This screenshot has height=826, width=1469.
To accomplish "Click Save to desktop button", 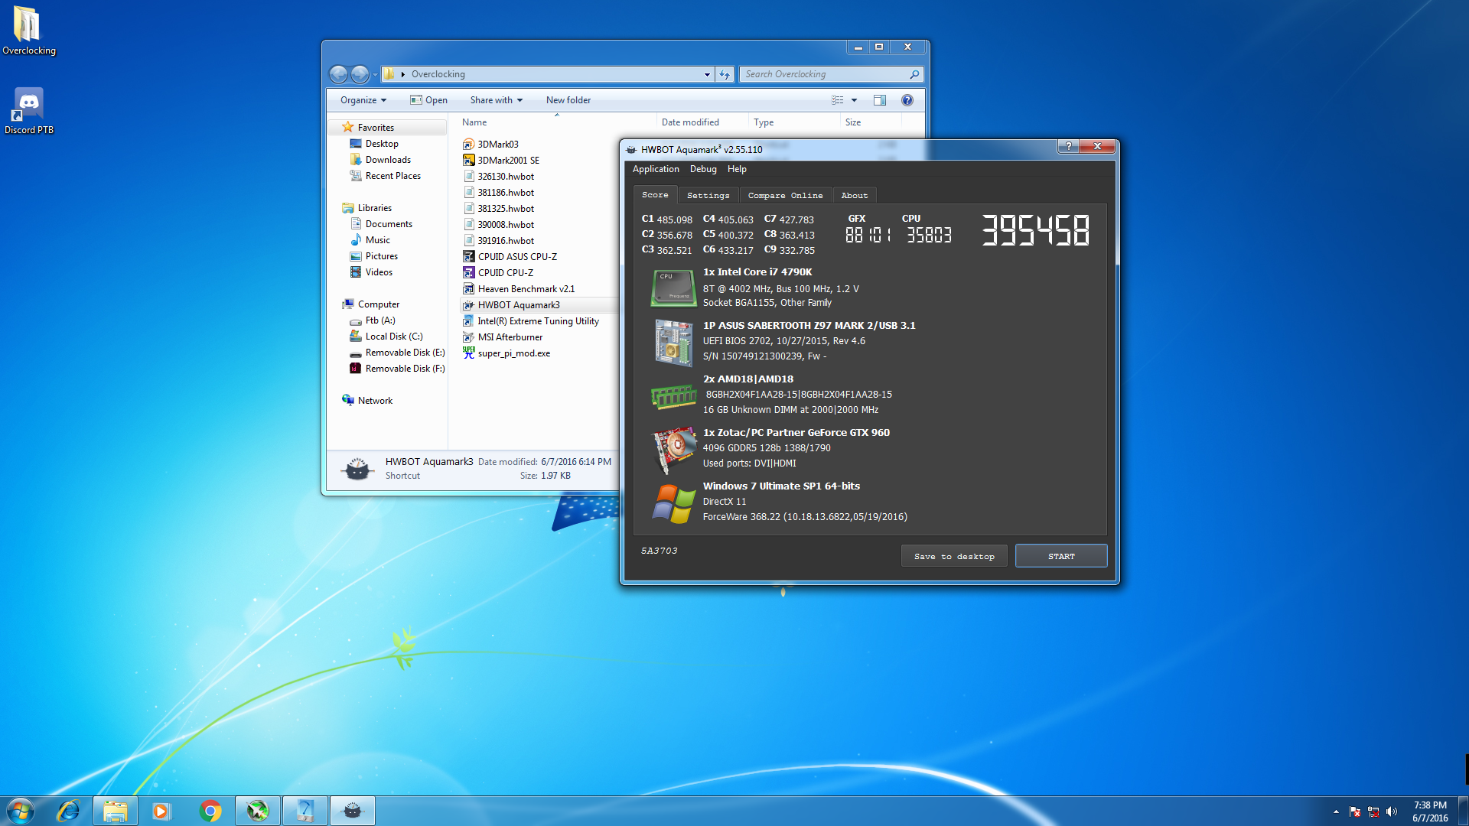I will pos(954,556).
